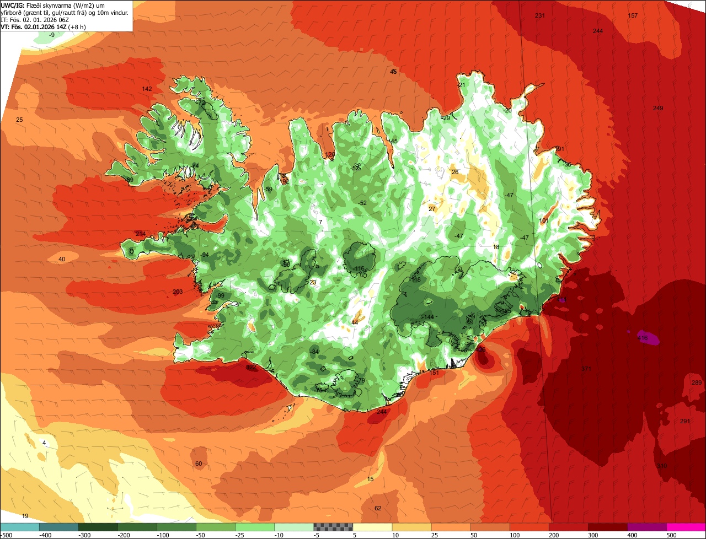Click the red legend swatch between 100 and 200
This screenshot has width=706, height=539.
(529, 527)
